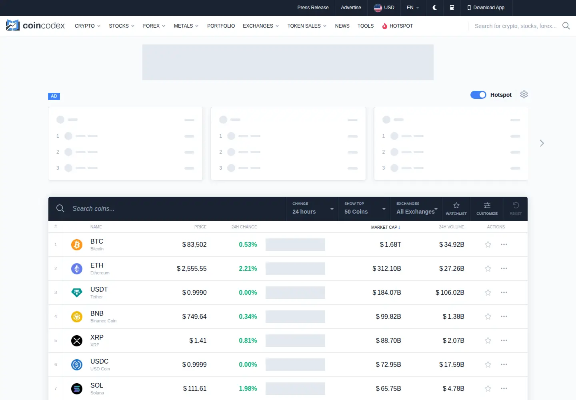Click the magnifier icon in header search

click(566, 26)
